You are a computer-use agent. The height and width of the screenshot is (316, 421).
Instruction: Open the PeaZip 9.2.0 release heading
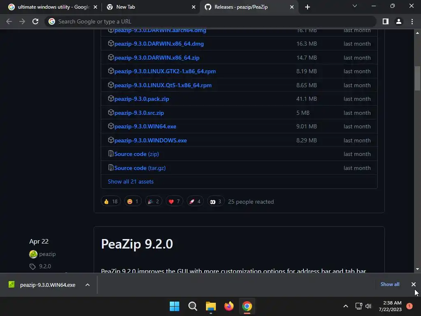tap(137, 244)
